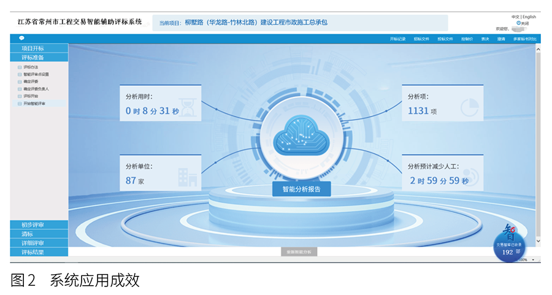Click the power icon next to 关闭
Image resolution: width=552 pixels, height=295 pixels.
coord(519,23)
